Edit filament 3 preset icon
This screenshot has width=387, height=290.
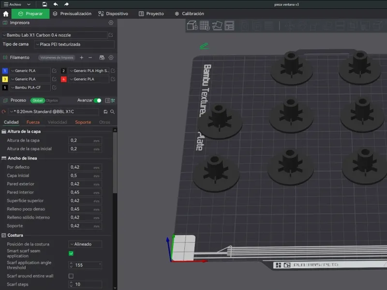pyautogui.click(x=54, y=79)
